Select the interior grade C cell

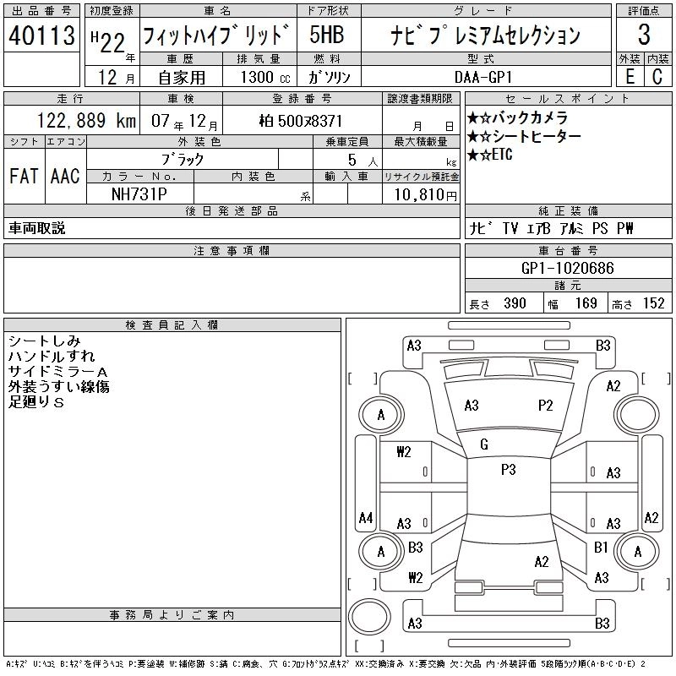click(x=657, y=75)
